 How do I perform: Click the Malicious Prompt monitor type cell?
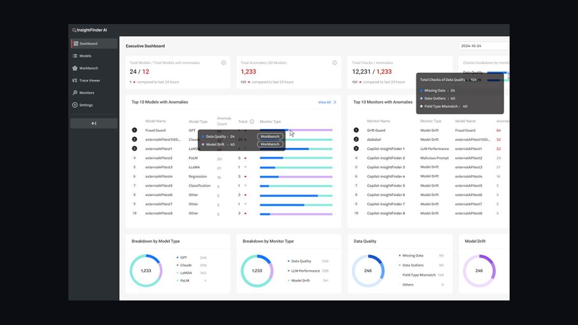pos(434,158)
